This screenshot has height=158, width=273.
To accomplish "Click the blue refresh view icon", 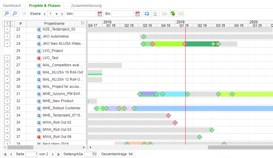I will [147, 14].
